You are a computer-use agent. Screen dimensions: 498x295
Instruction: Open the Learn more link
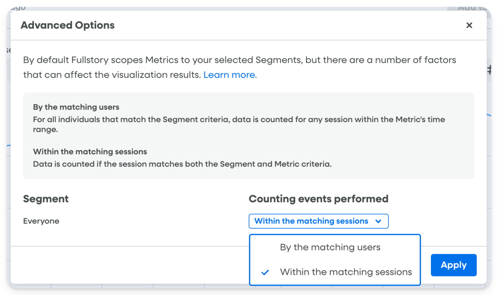[230, 75]
